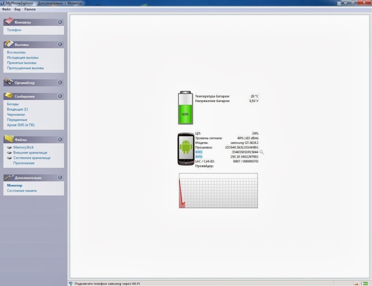The height and width of the screenshot is (286, 372).
Task: Collapse the Контакты panel
Action: pyautogui.click(x=60, y=22)
